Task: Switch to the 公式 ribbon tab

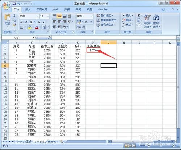Action: (x=56, y=9)
